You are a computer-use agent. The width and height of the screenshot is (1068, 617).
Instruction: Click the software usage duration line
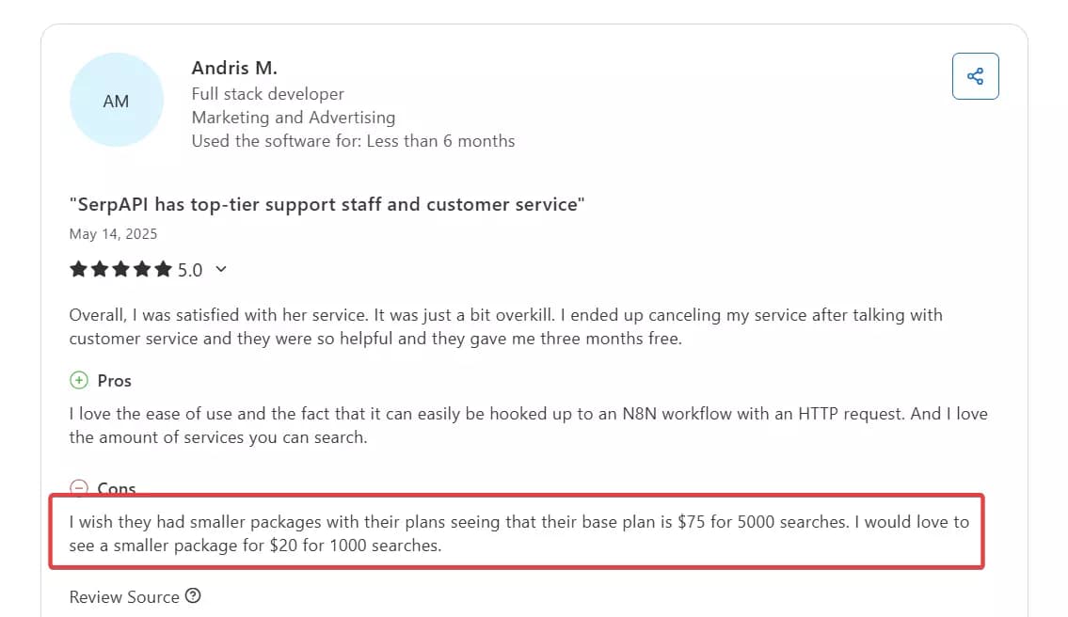click(353, 141)
